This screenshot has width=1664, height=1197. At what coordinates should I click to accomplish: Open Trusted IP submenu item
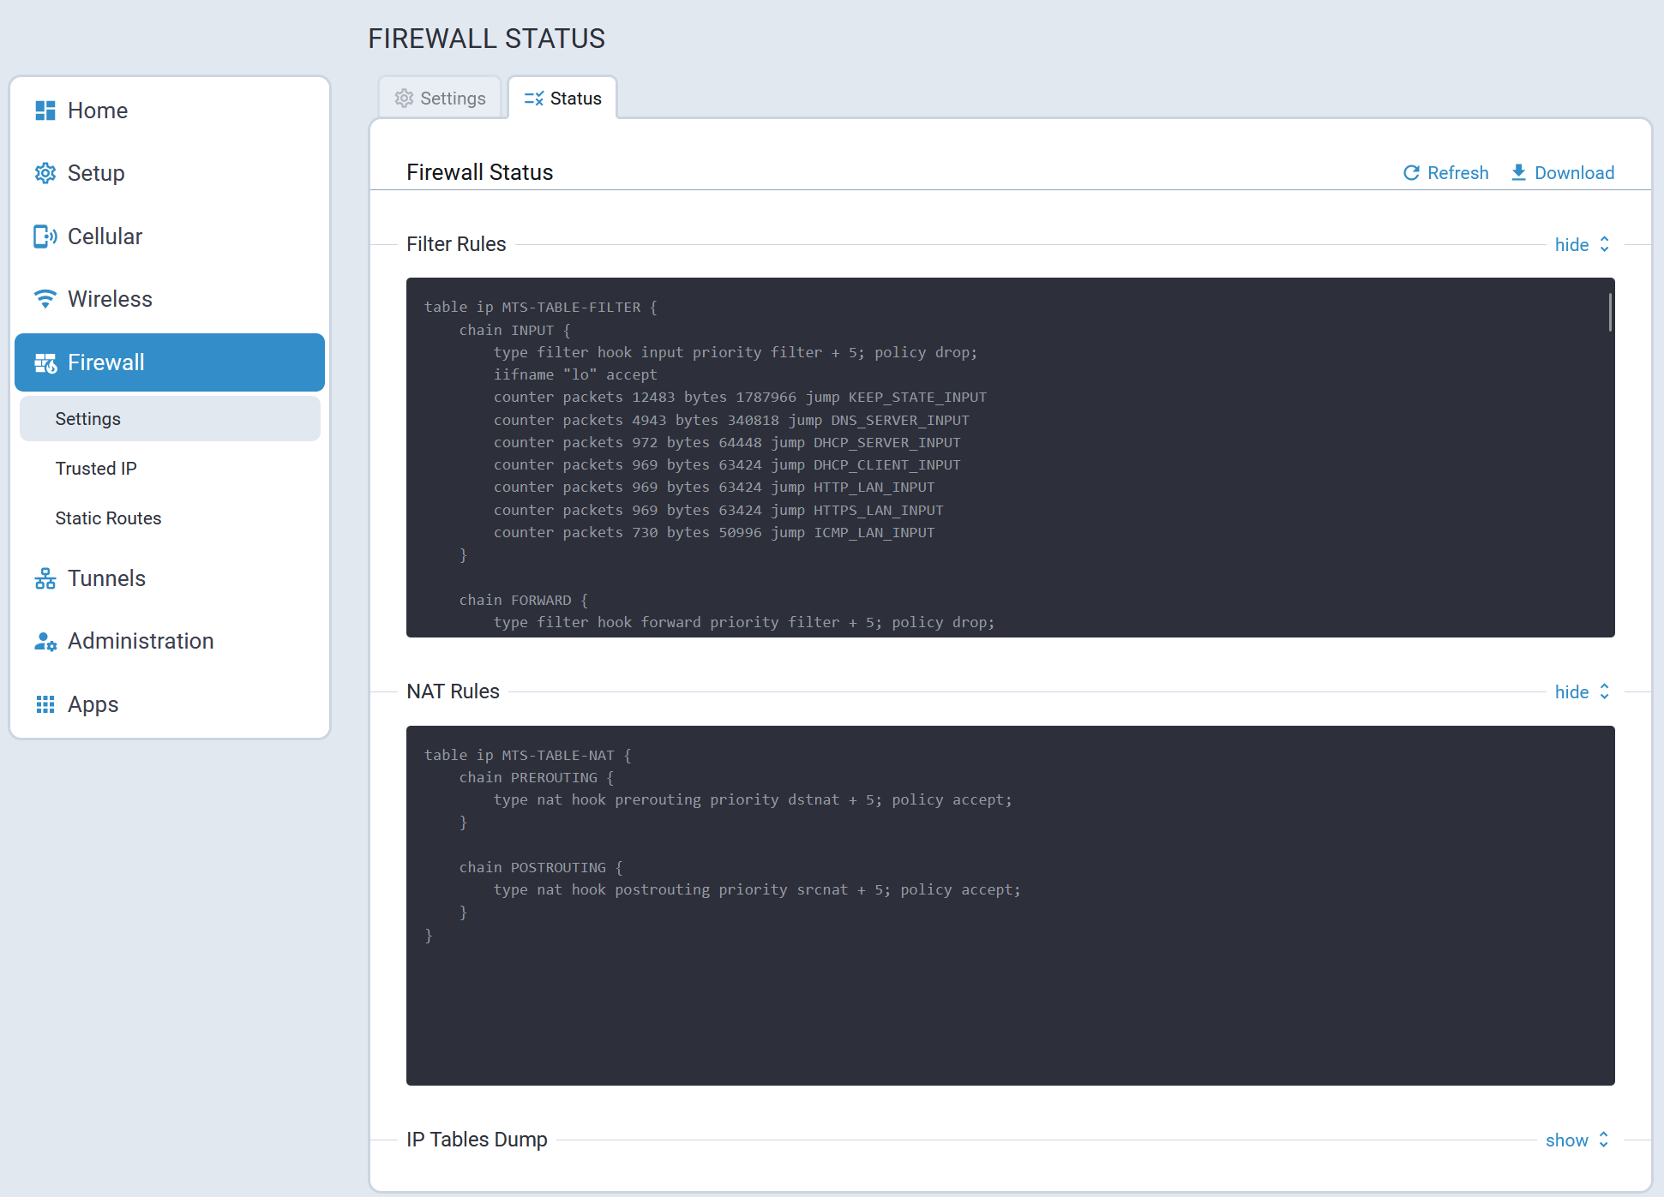click(96, 469)
